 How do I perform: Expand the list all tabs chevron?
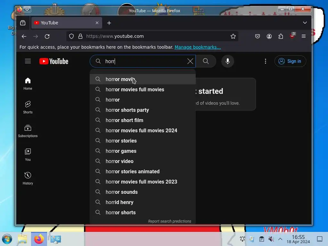pyautogui.click(x=305, y=23)
